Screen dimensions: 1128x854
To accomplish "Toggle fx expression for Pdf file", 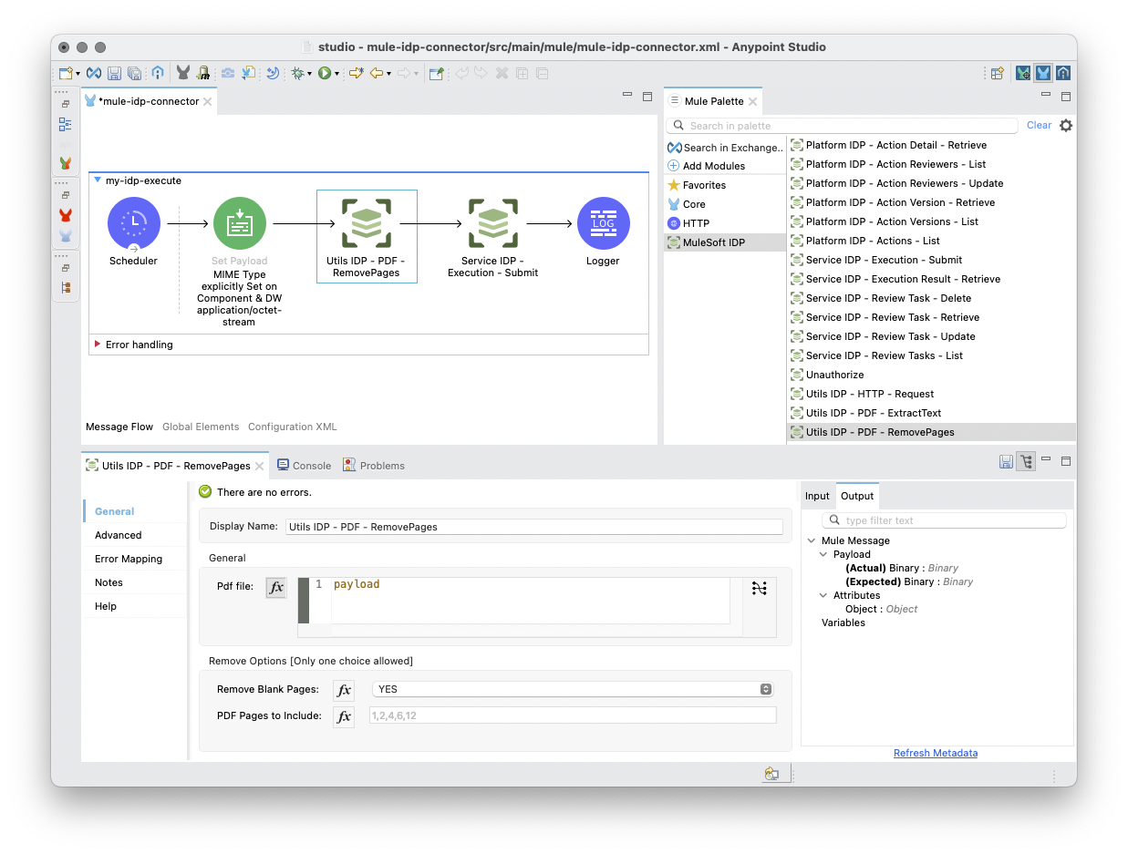I will [275, 588].
